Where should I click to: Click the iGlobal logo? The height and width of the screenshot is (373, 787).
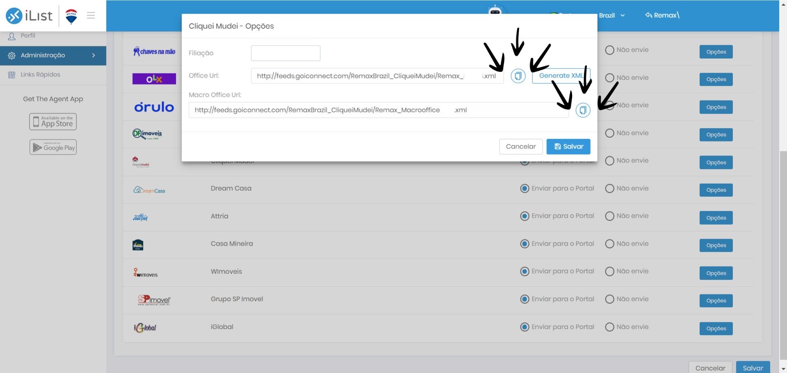click(145, 328)
